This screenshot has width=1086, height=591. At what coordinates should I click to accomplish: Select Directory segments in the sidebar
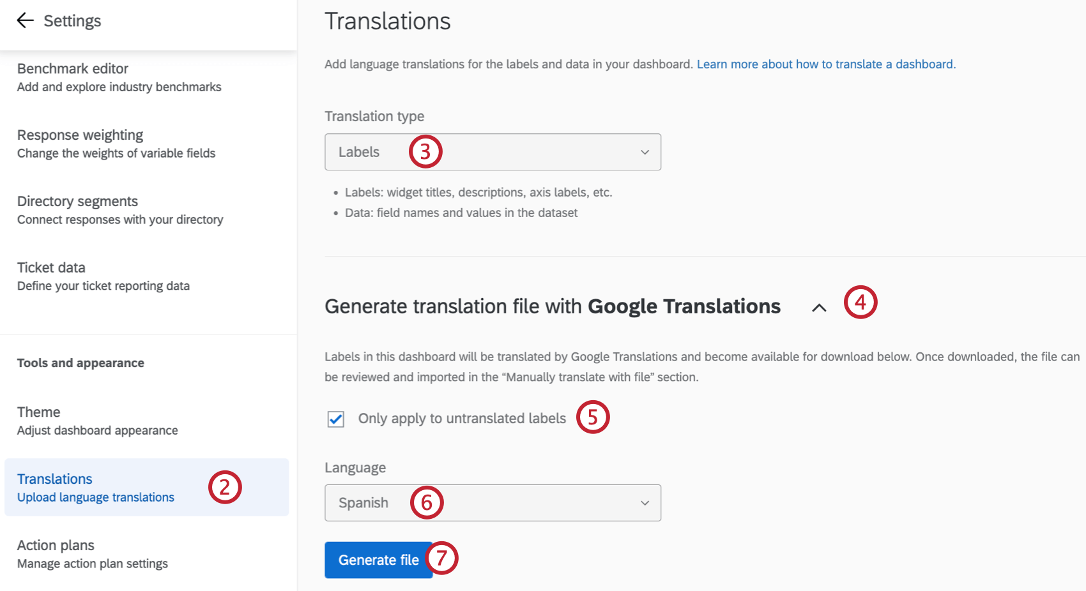(x=77, y=201)
